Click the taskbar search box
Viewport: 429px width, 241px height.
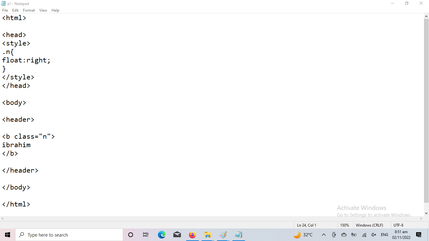click(69, 235)
